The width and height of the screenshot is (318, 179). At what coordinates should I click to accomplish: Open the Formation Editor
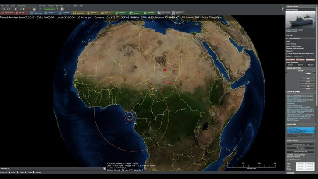(x=64, y=13)
